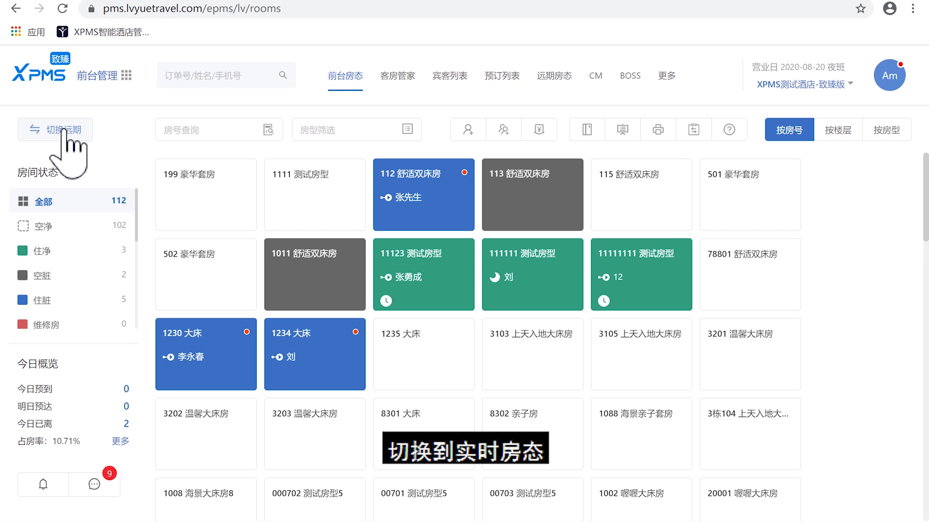Open room card 113 舒适双床房
This screenshot has height=522, width=929.
point(532,194)
